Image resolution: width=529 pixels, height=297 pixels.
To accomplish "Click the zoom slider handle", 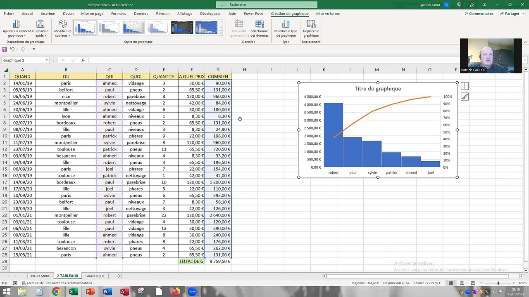I will coord(498,283).
